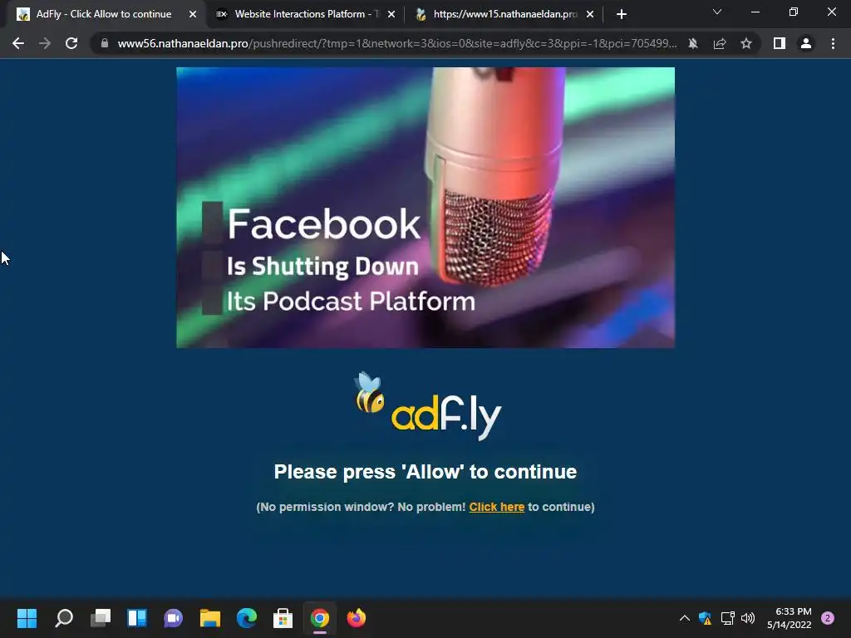
Task: Open Windows taskbar search
Action: [x=63, y=618]
